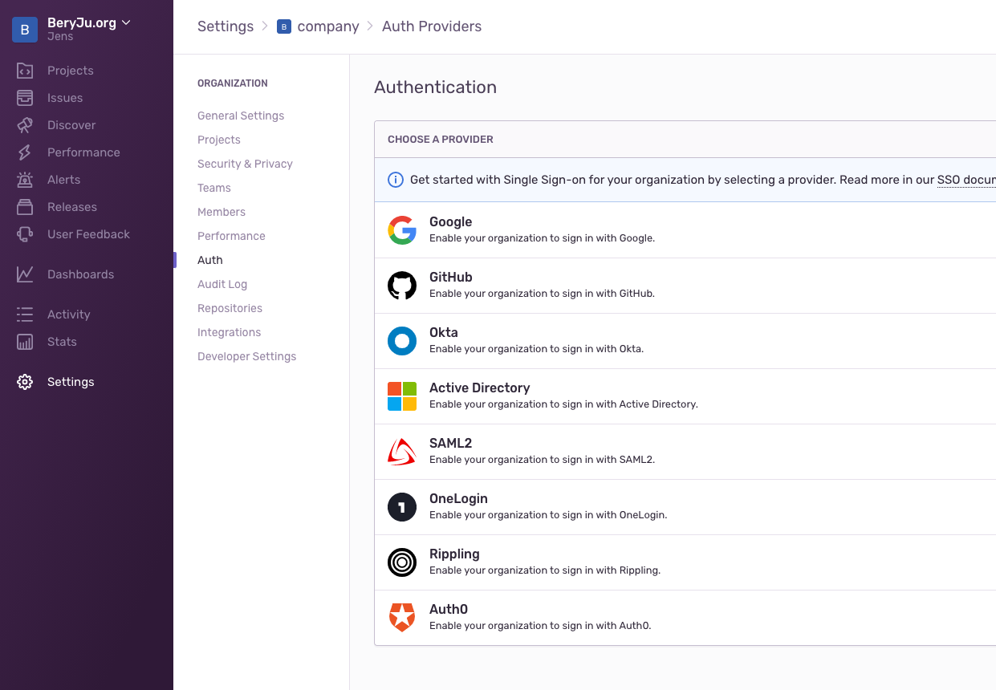The image size is (996, 690).
Task: Open Security & Privacy settings
Action: coord(245,164)
